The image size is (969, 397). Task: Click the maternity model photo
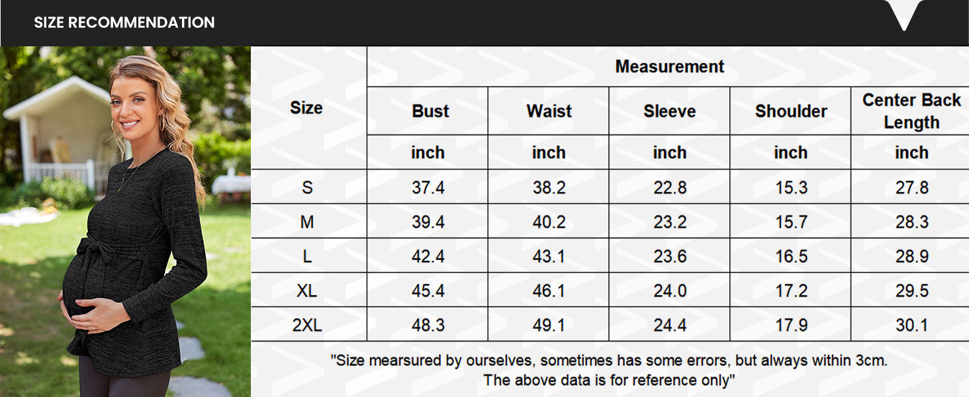point(126,222)
